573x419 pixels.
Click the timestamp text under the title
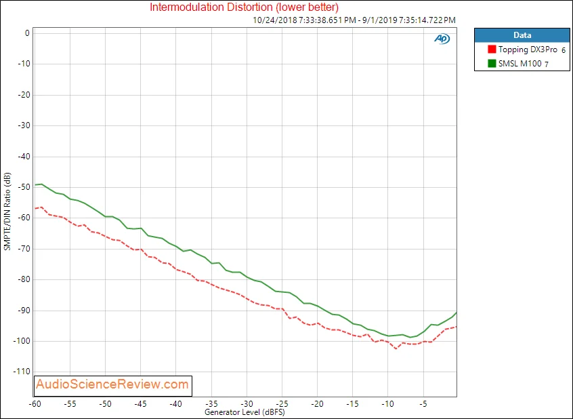354,20
